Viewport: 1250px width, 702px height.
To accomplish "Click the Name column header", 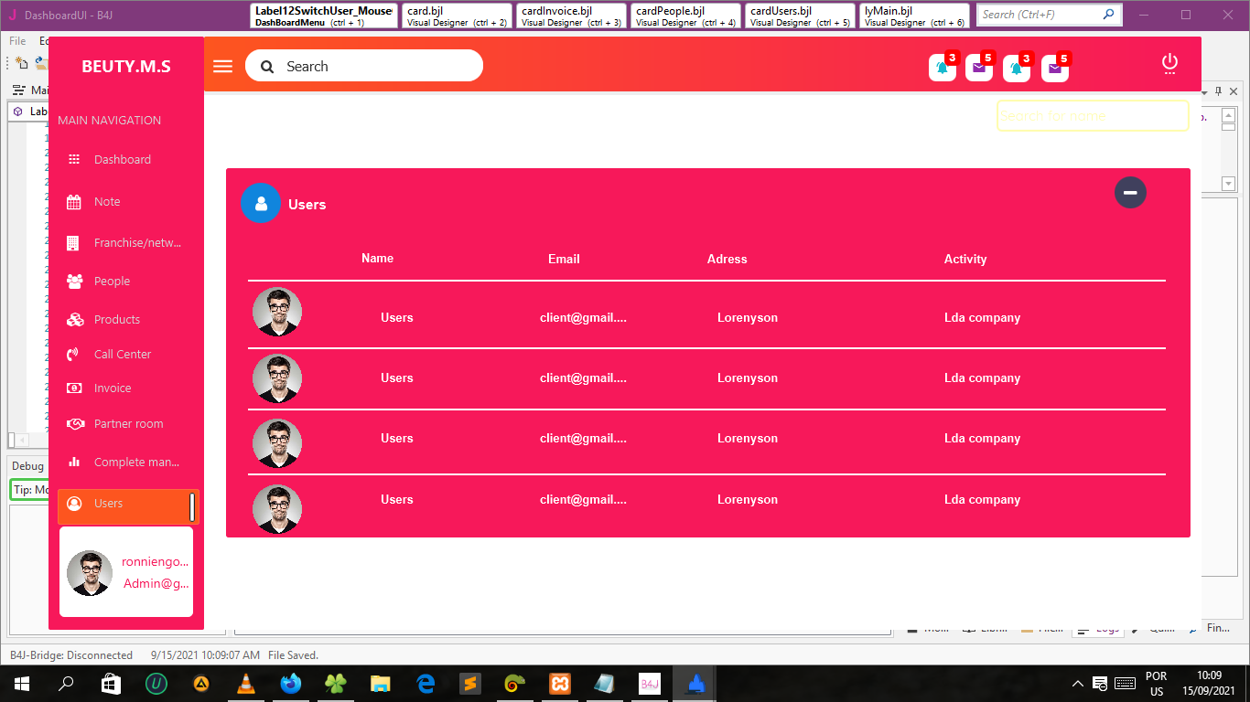I will 377,259.
